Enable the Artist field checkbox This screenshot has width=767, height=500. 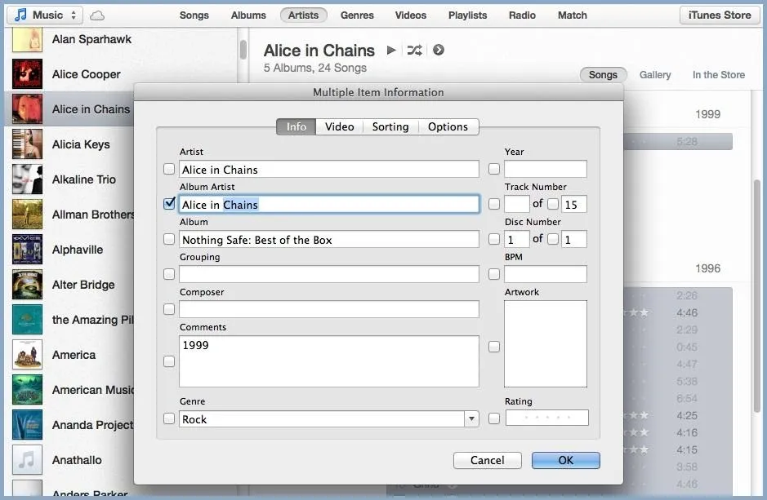coord(169,169)
